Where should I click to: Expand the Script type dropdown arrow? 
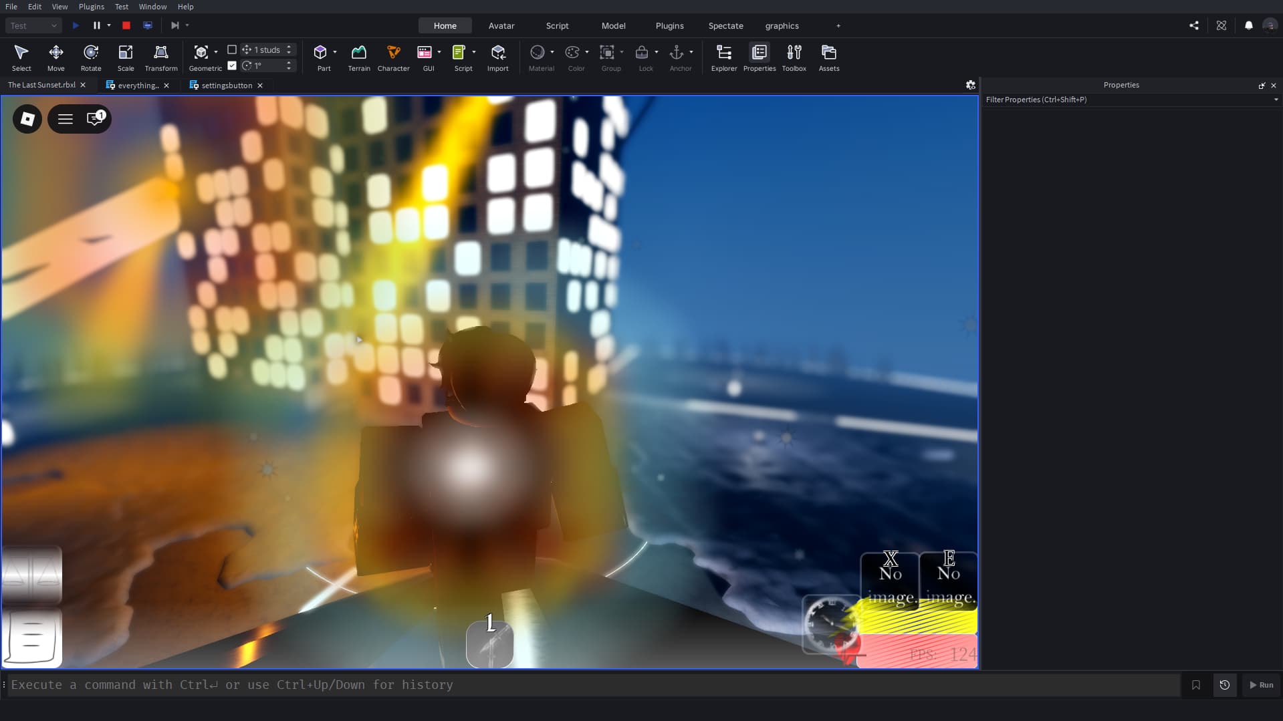click(x=474, y=52)
